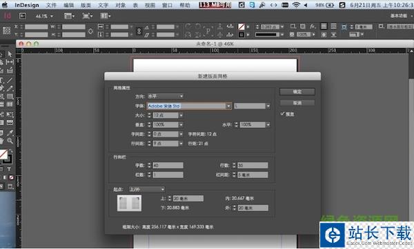
Task: Select the Vertical Grid tool
Action: point(10,105)
